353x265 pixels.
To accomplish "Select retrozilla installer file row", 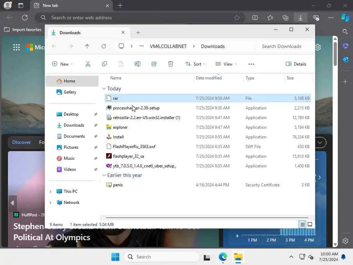I will pyautogui.click(x=208, y=118).
